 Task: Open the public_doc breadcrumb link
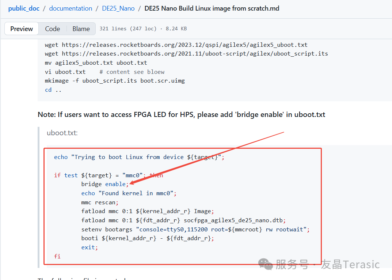24,8
